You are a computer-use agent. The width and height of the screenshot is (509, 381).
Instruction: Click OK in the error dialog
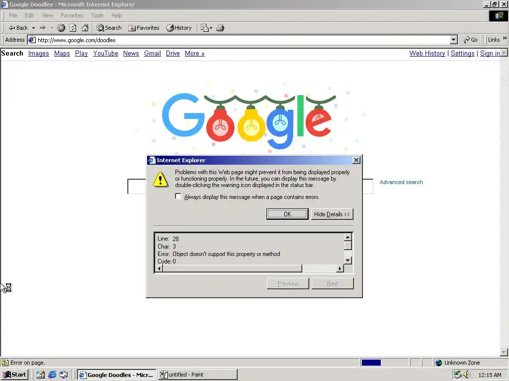coord(287,214)
